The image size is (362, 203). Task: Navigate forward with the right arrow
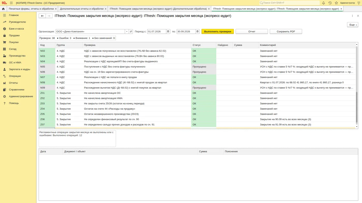pos(49,16)
